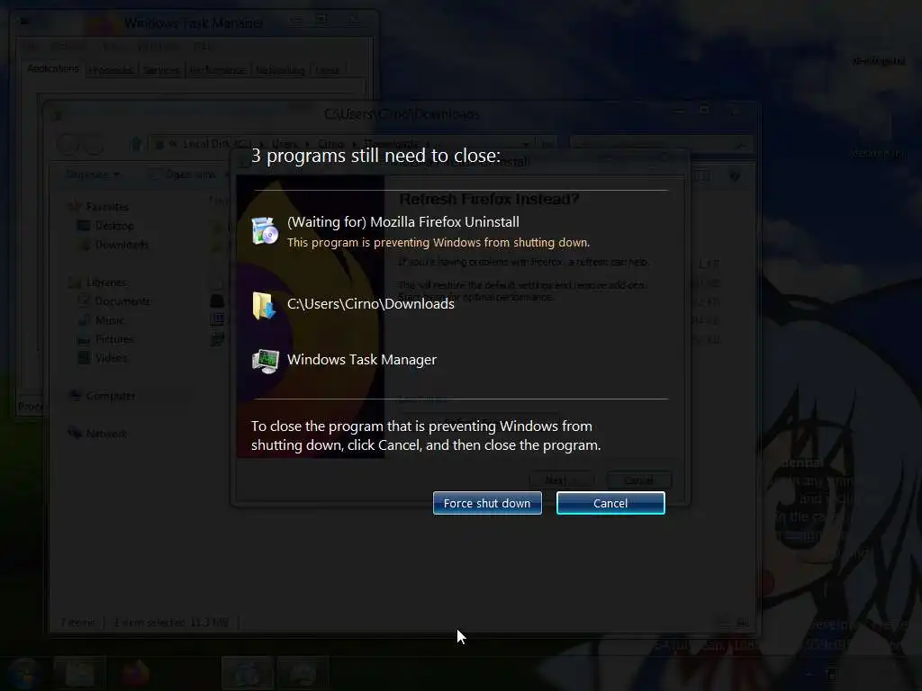Open Firefox from the taskbar
This screenshot has height=691, width=922.
coord(136,673)
